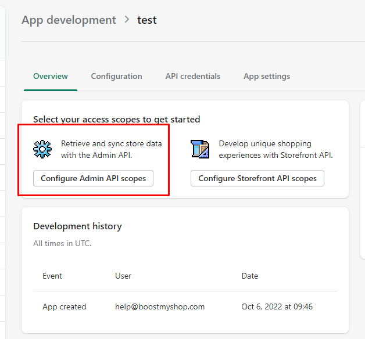Click Configure Admin API scopes button

(93, 178)
